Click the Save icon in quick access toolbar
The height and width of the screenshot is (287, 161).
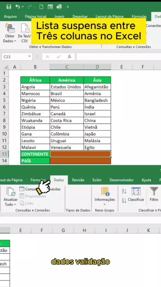(x=9, y=7)
